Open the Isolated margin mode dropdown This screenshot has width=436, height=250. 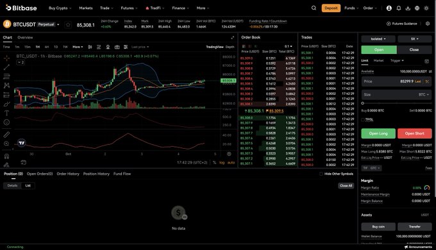pos(378,39)
